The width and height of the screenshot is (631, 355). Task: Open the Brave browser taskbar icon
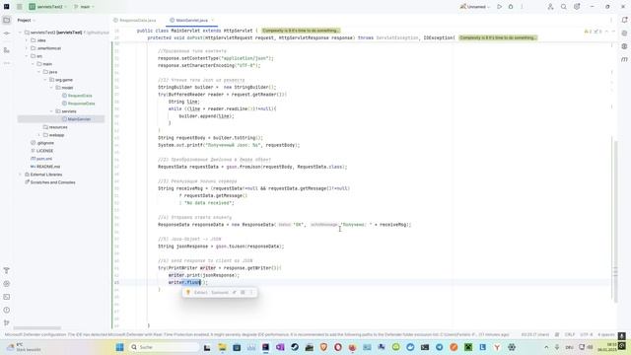pos(323,347)
